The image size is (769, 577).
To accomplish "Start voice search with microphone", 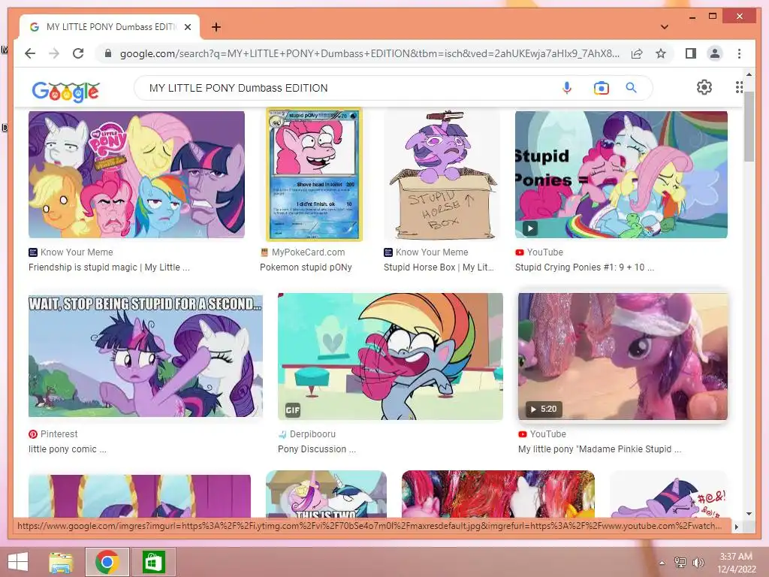I will click(x=567, y=88).
